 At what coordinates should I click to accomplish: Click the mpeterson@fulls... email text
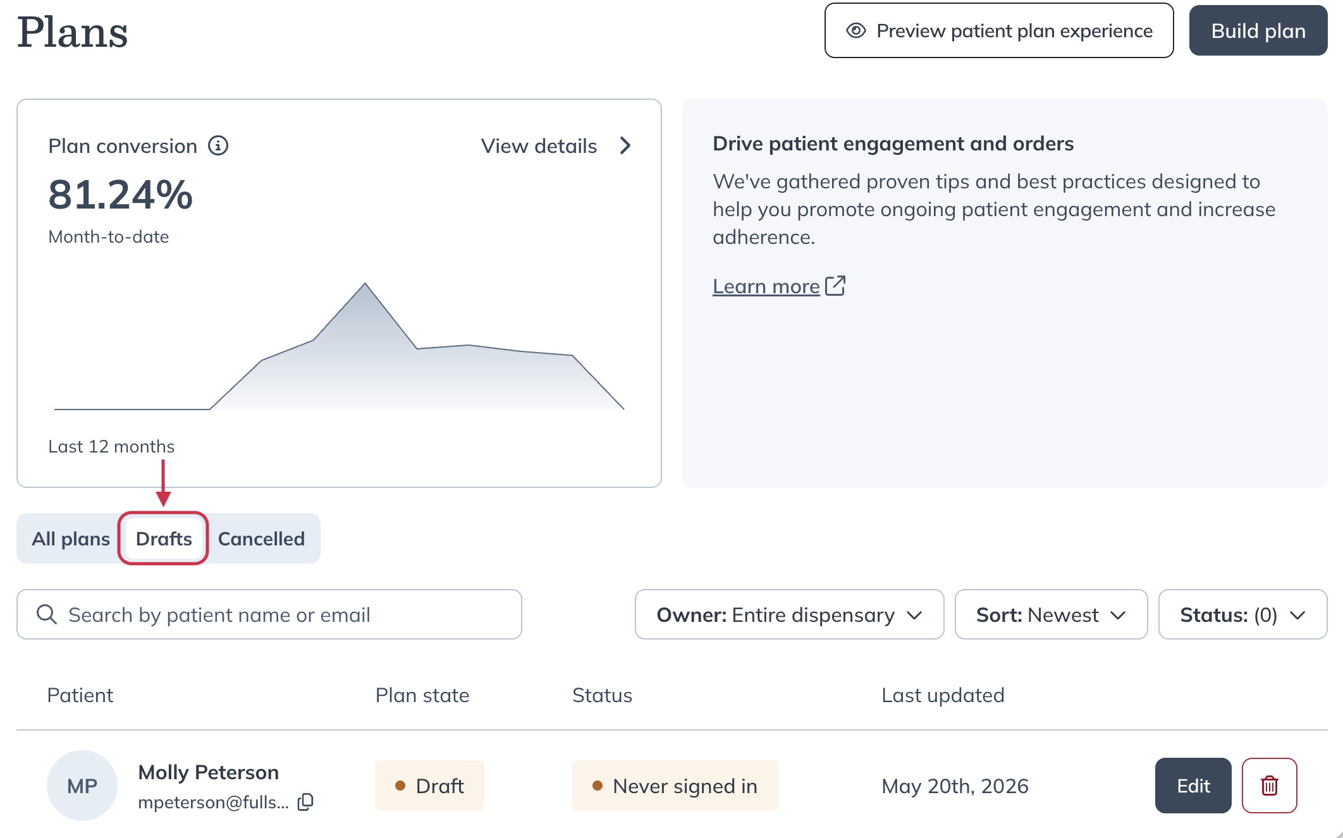pyautogui.click(x=213, y=802)
